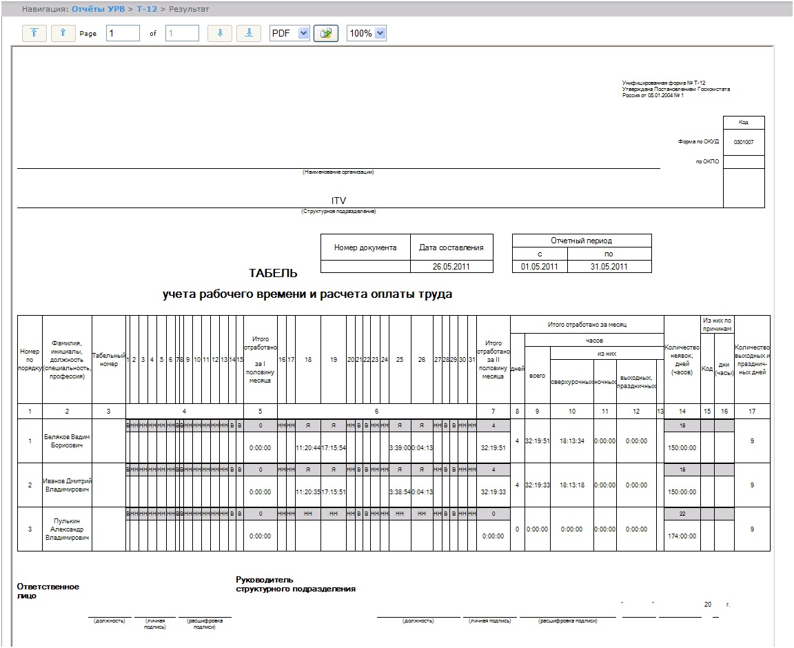Click the ТАБЕЛЬ report title
The image size is (794, 648).
click(x=273, y=273)
